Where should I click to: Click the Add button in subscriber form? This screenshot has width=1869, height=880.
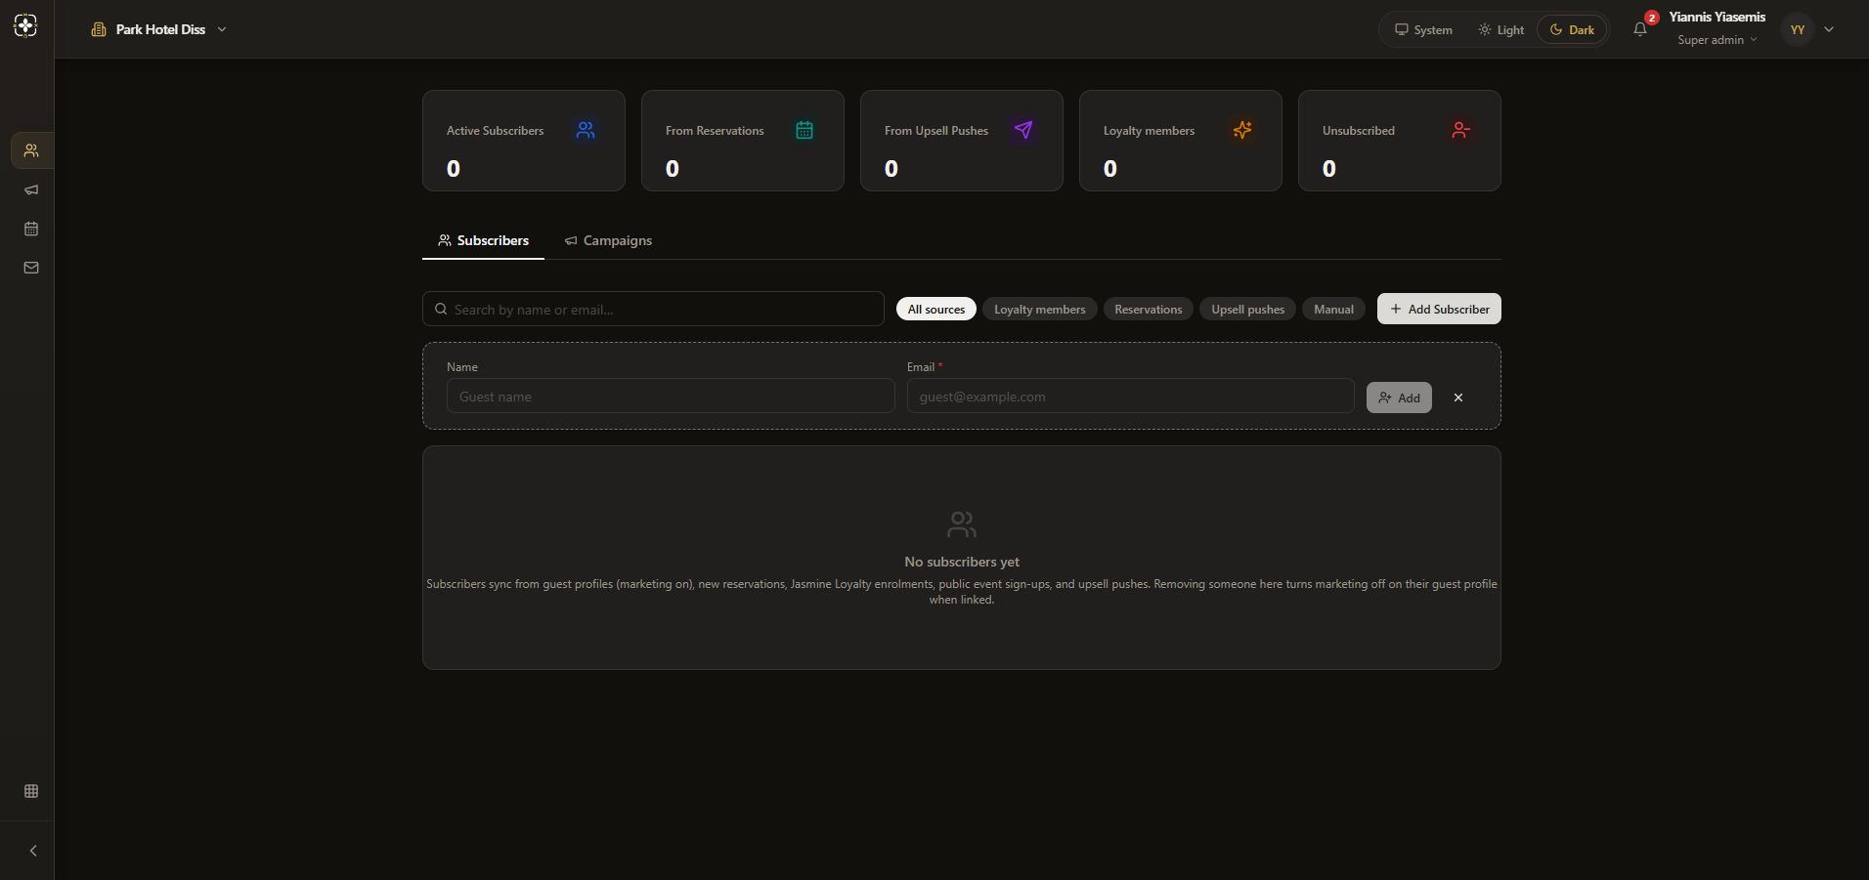point(1399,398)
